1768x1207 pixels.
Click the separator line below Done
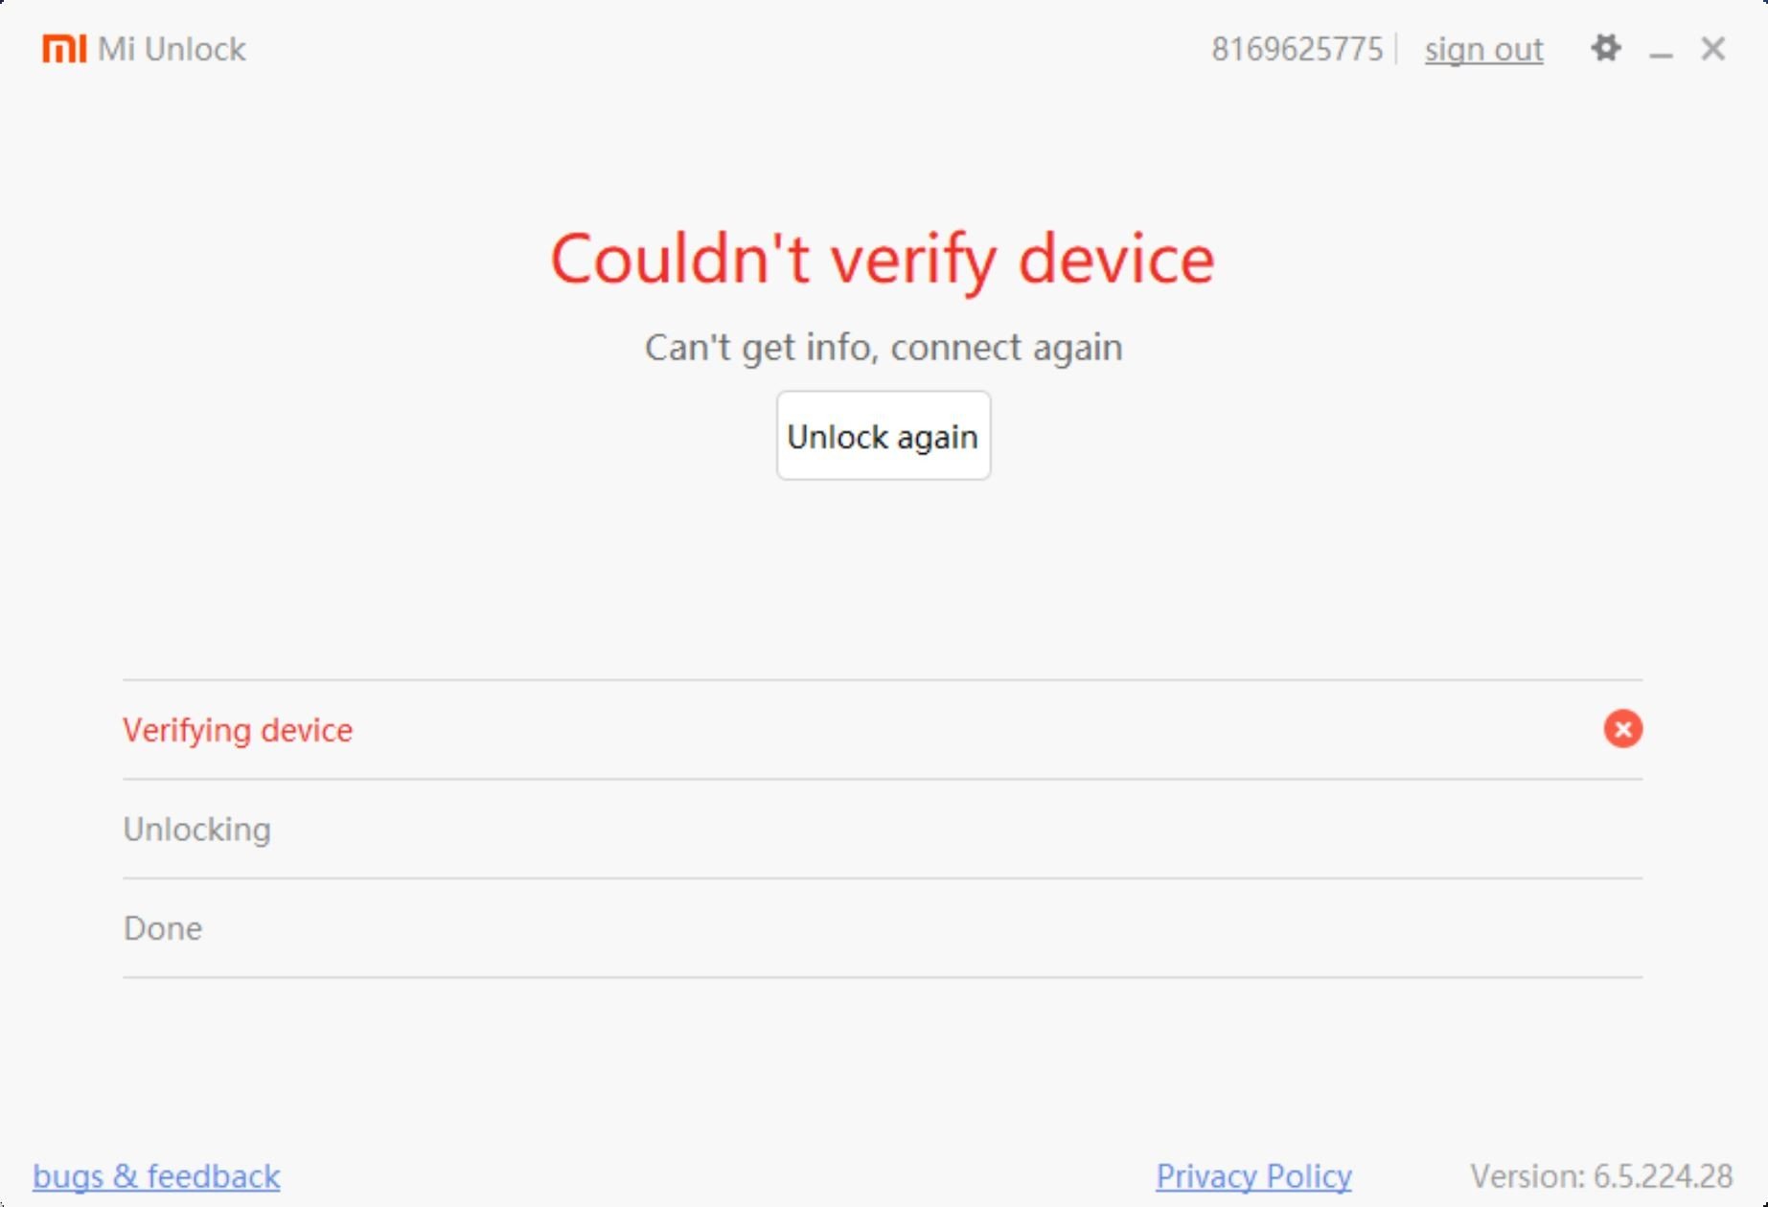click(x=883, y=977)
